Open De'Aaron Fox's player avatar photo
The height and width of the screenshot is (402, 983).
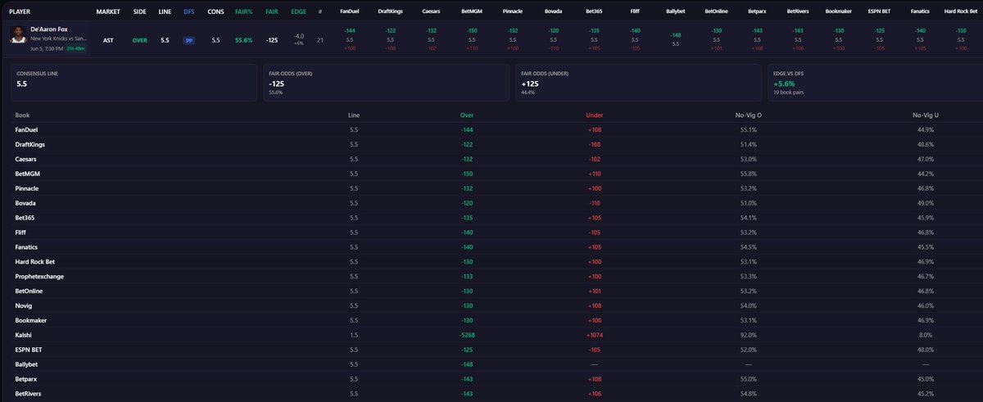[x=17, y=36]
